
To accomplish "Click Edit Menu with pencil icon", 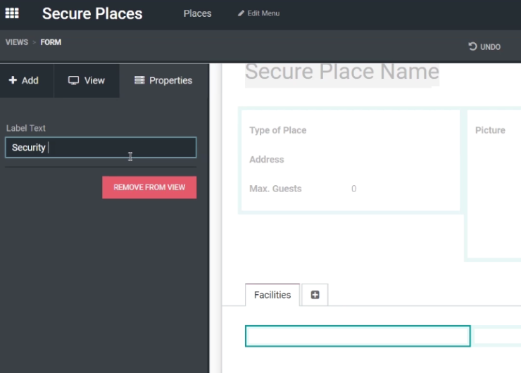I will (258, 13).
